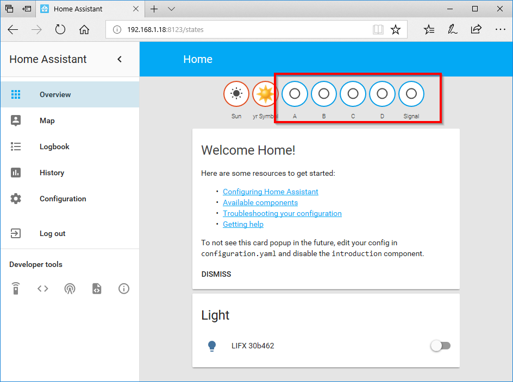Open the Getting help link

tap(243, 224)
